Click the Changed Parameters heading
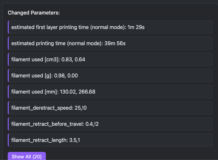The width and height of the screenshot is (218, 160). coord(34,13)
